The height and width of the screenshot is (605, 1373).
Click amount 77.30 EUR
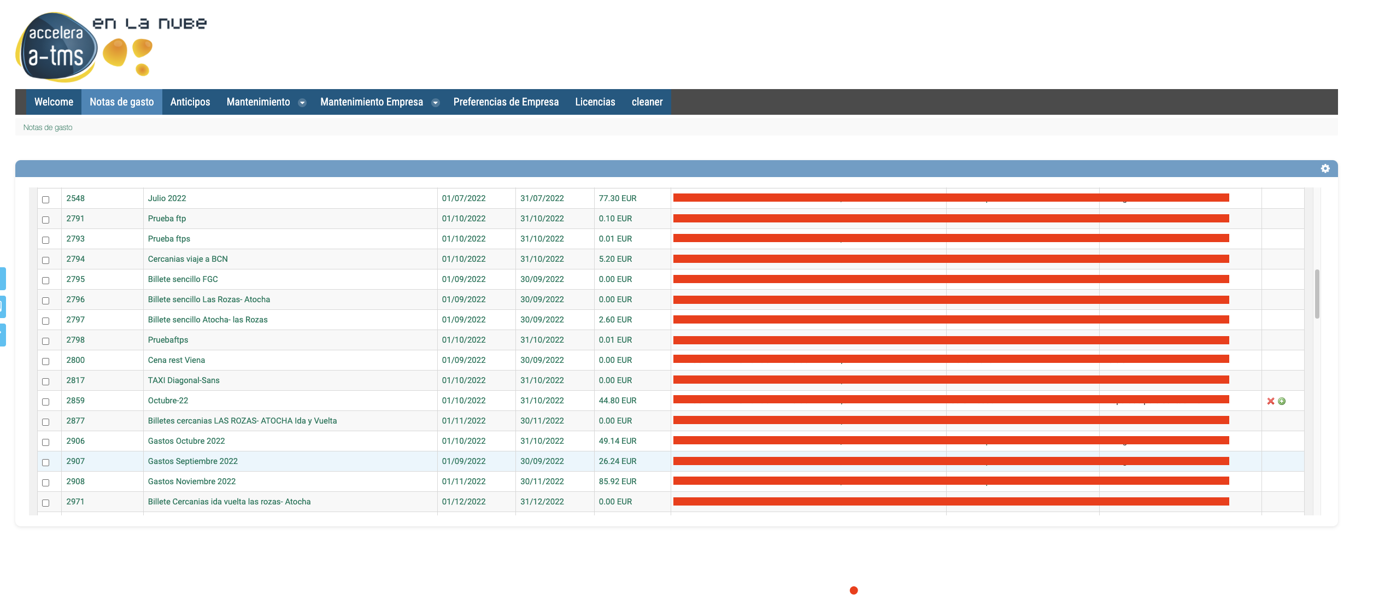[x=618, y=198]
